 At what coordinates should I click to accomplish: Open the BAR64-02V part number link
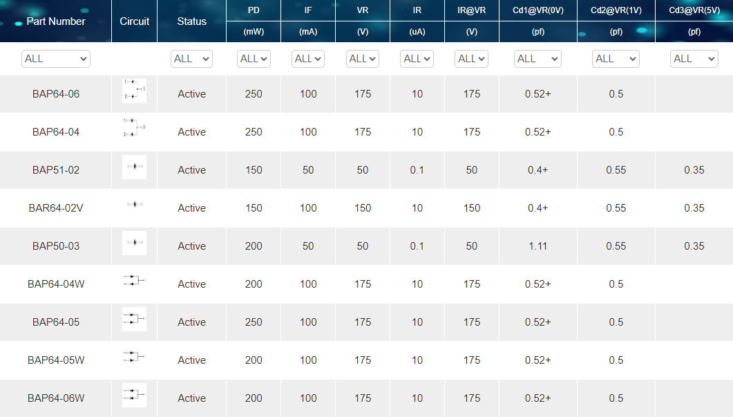click(x=56, y=208)
